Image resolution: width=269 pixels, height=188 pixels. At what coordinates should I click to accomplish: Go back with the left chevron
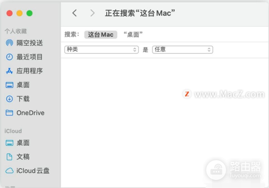[74, 13]
